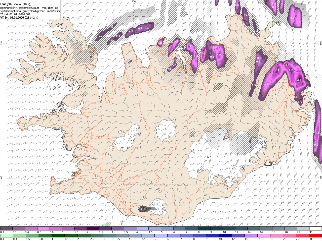The width and height of the screenshot is (322, 241).
Task: Select the blue 8 swatch in lower legend row
Action: click(x=199, y=235)
